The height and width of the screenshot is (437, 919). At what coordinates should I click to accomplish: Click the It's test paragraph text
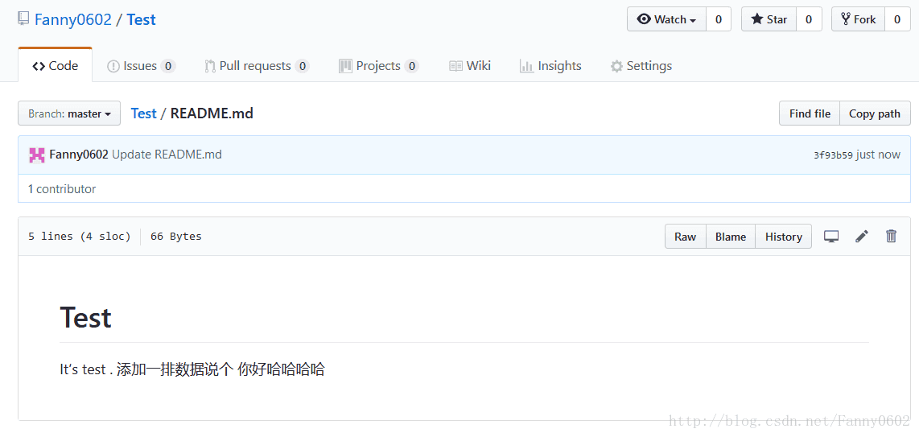[192, 369]
